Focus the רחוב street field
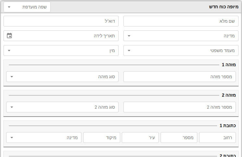Image resolution: width=242 pixels, height=157 pixels. (217, 138)
